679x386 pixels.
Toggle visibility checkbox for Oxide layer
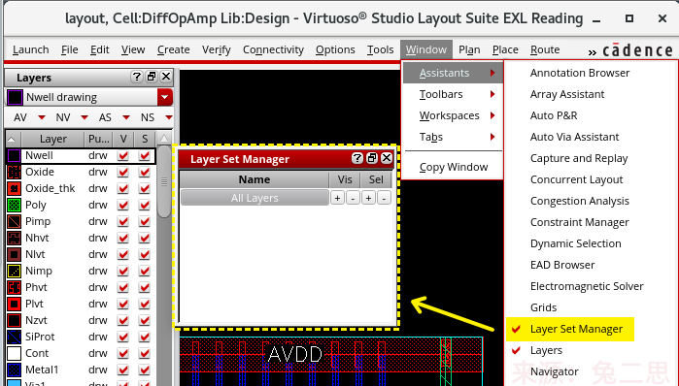(123, 172)
